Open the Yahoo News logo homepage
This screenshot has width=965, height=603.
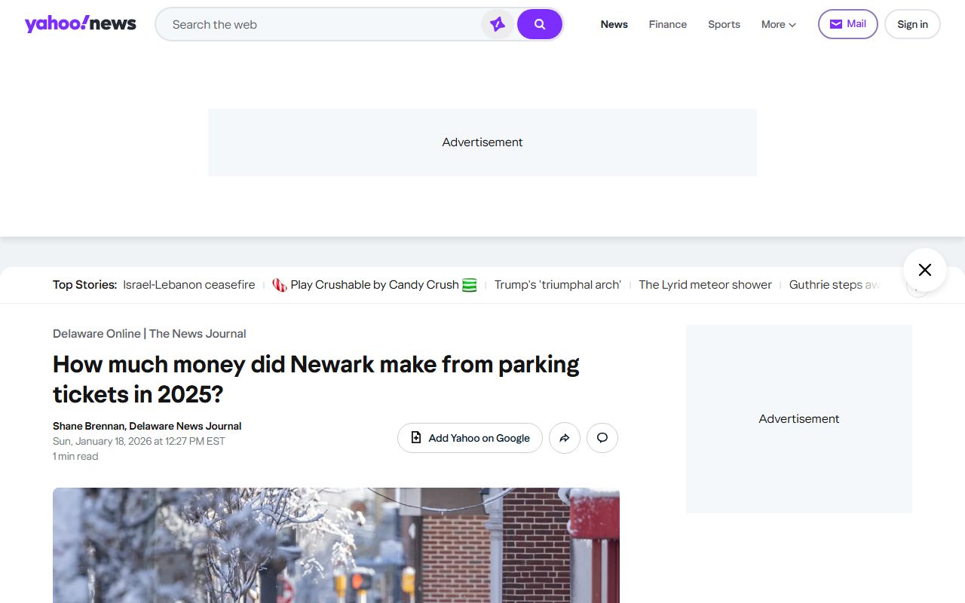point(80,24)
